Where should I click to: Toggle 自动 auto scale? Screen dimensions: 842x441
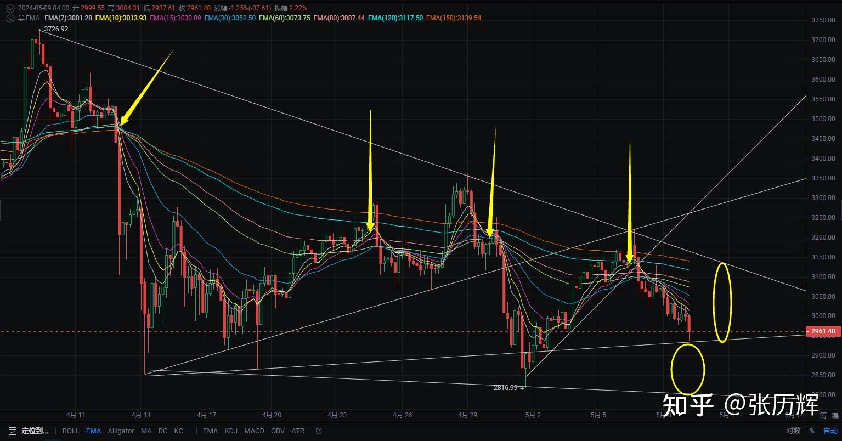(x=830, y=431)
